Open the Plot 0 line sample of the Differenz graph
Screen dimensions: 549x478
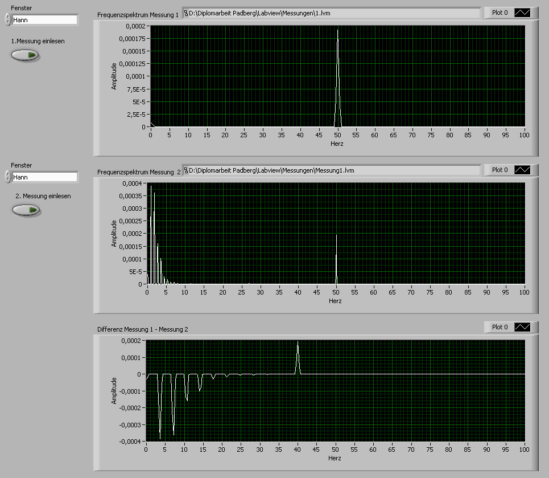(x=522, y=327)
